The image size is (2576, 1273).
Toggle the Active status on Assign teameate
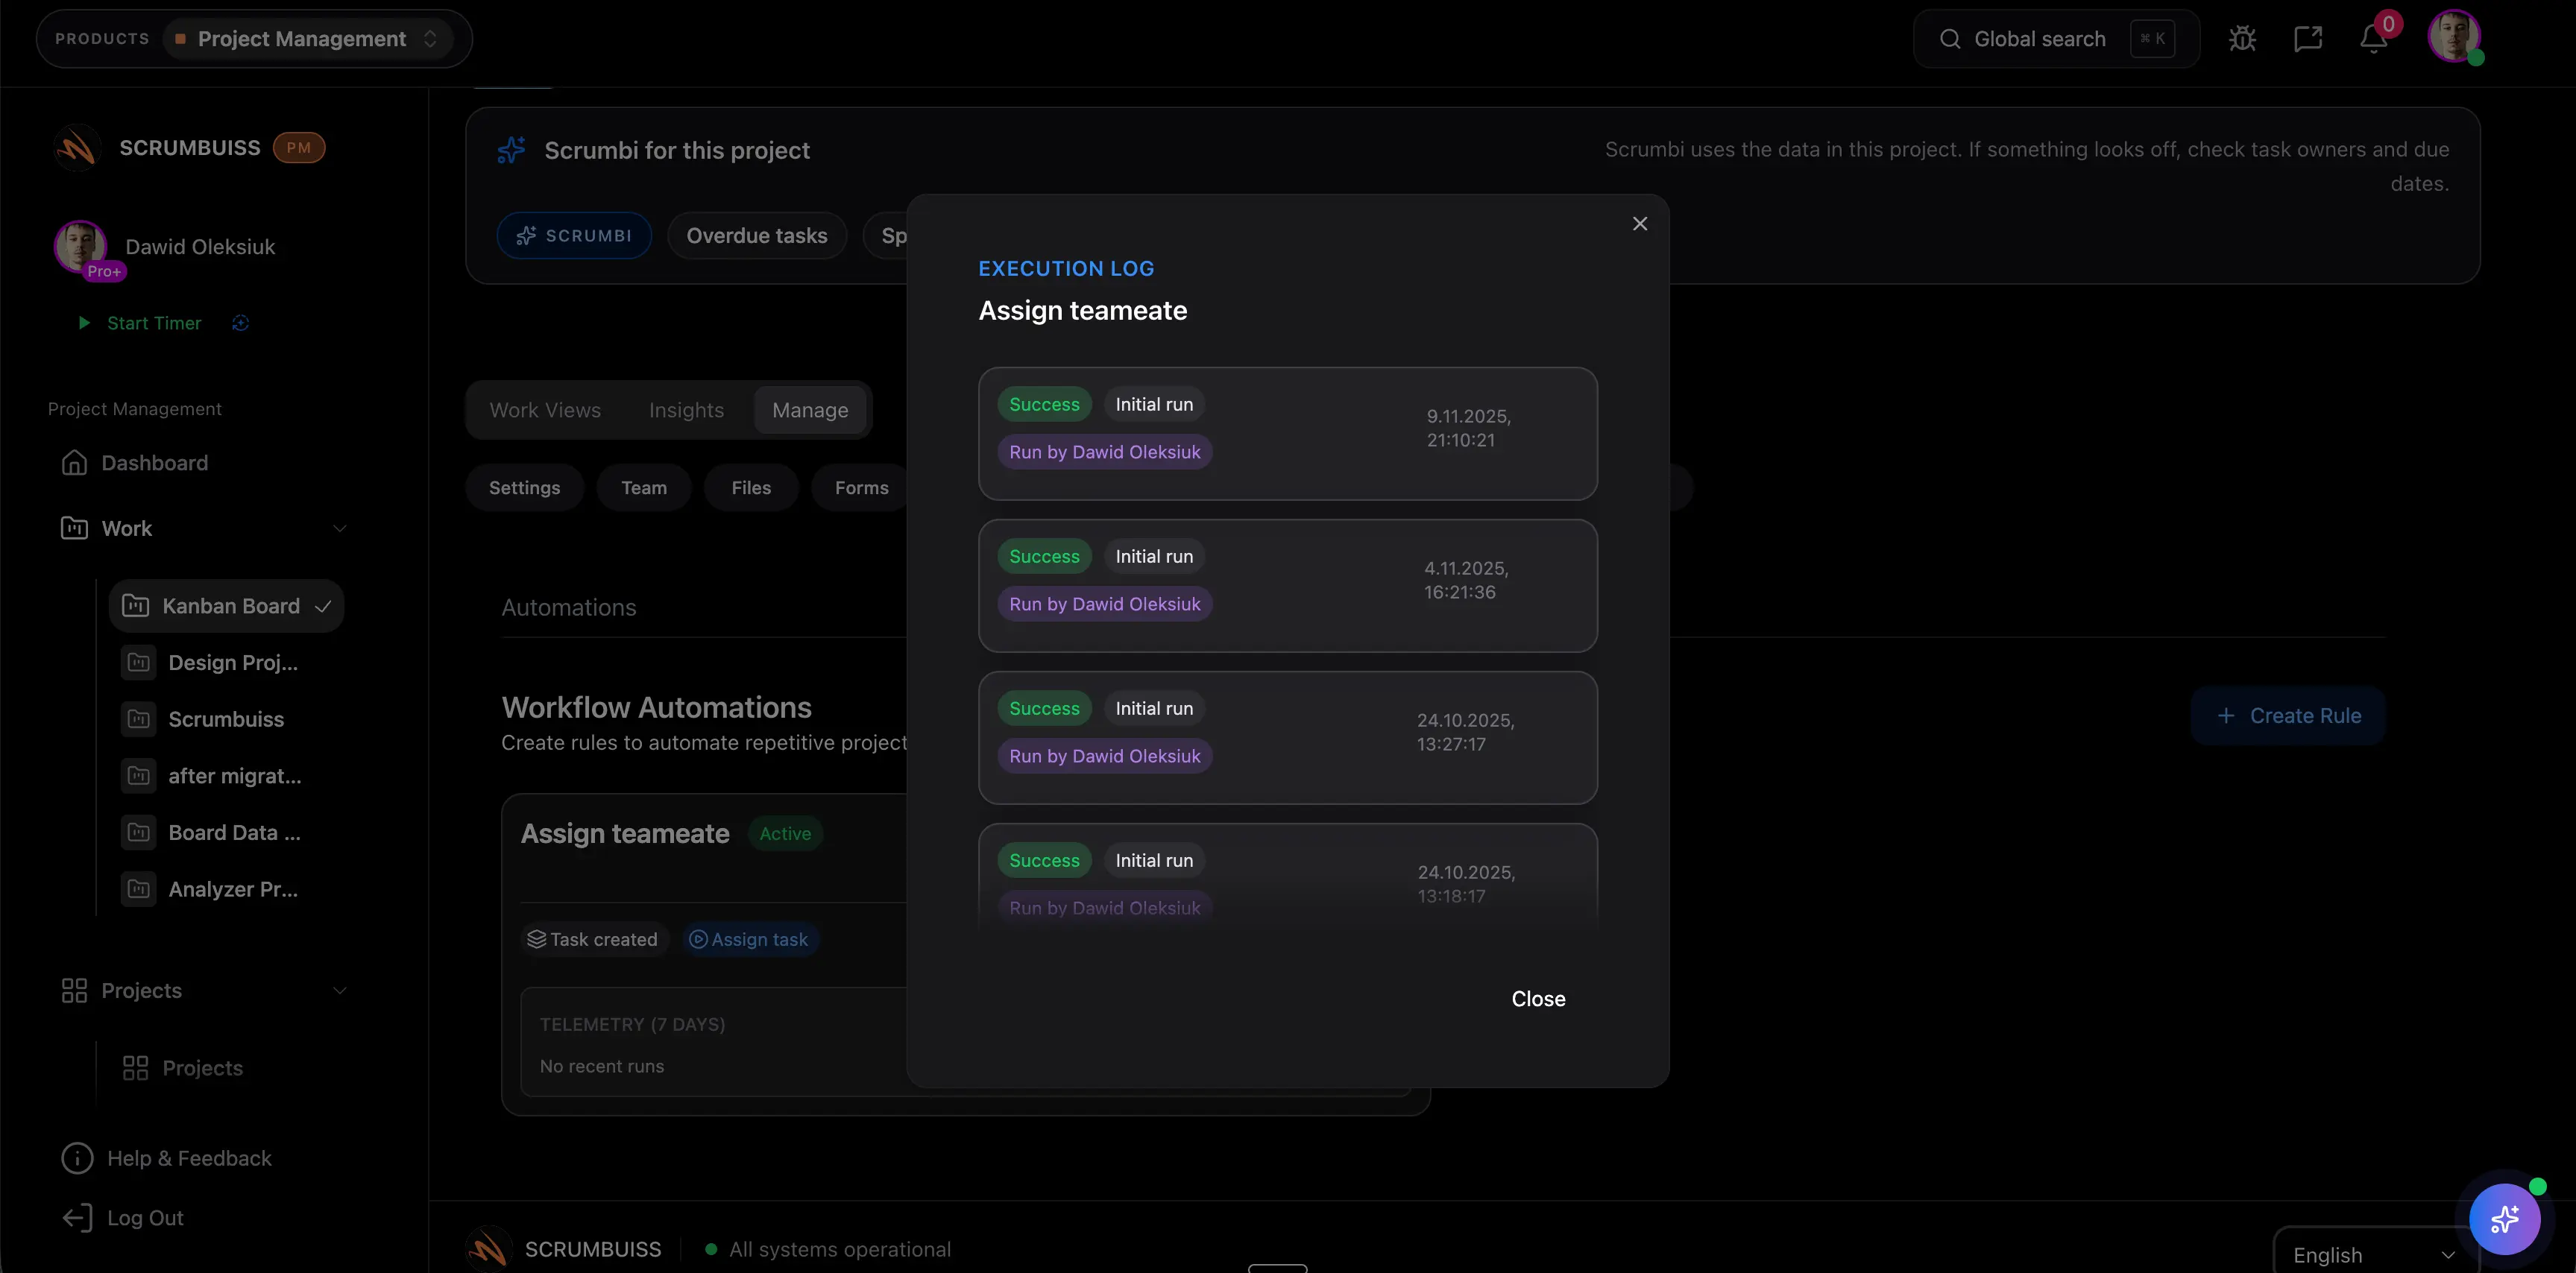click(x=784, y=833)
